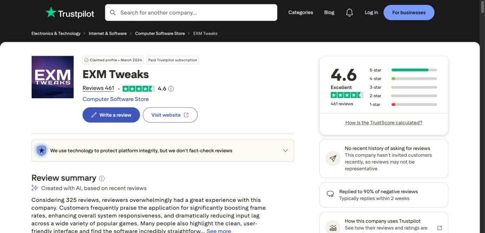
Task: Click the Write a review button
Action: pos(111,115)
